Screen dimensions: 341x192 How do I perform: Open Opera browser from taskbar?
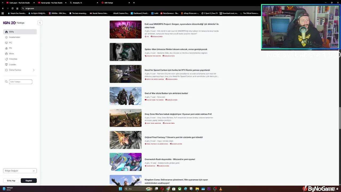pos(162,189)
